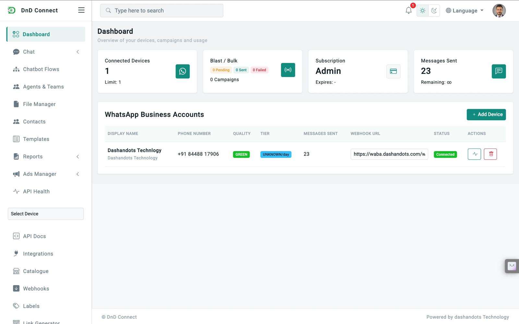Click the UNKNOWN/day tier badge
Viewport: 519px width, 324px height.
[276, 155]
